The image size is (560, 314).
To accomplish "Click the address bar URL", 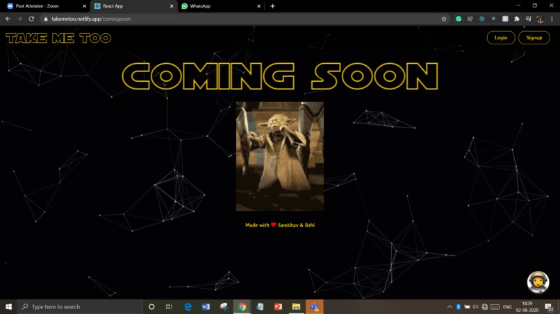I will pyautogui.click(x=91, y=19).
